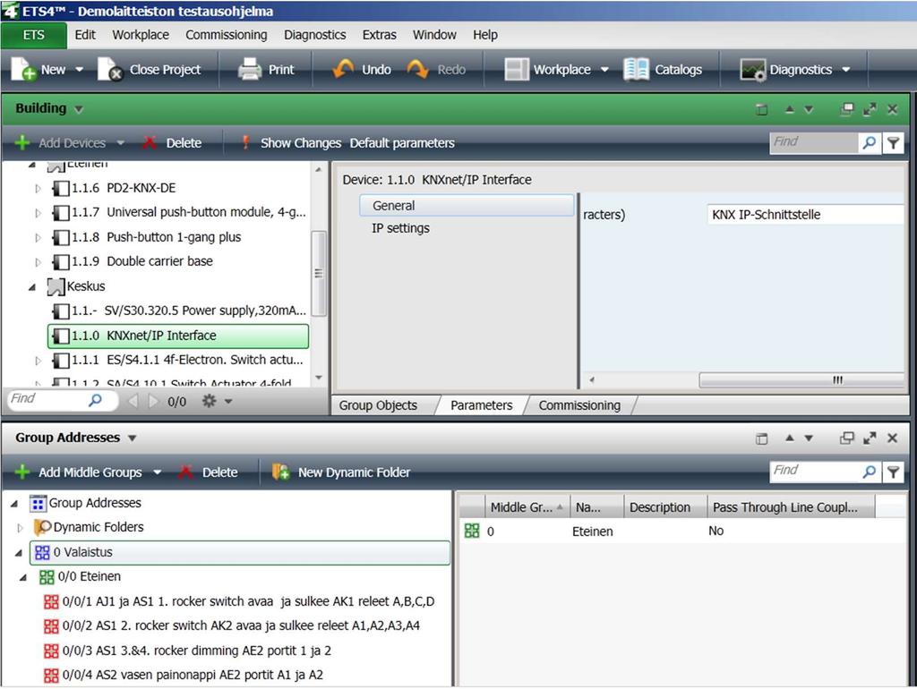917x689 pixels.
Task: Open the Edit menu
Action: [85, 35]
